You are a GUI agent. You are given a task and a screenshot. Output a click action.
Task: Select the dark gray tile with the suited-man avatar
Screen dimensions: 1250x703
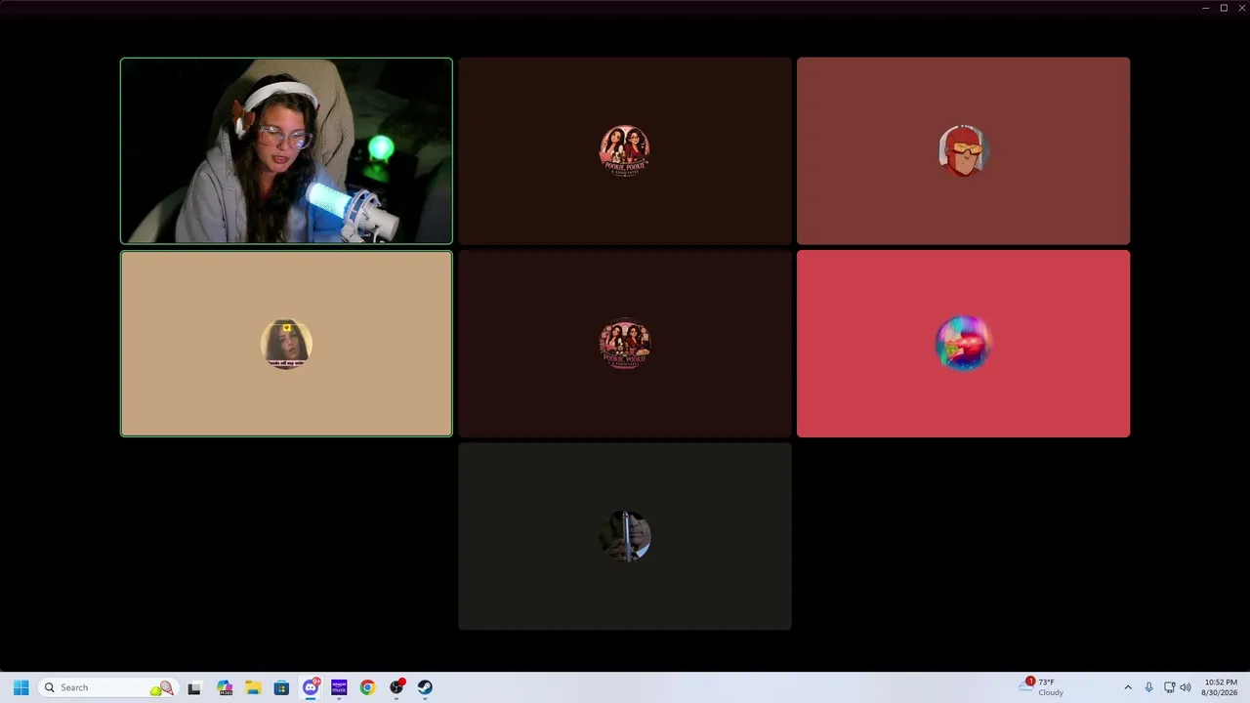(625, 536)
